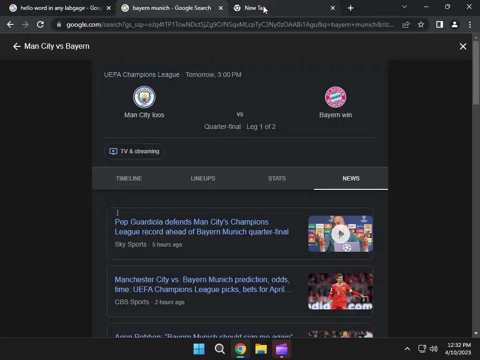Click the Bayern Munich crest
The width and height of the screenshot is (480, 360).
(x=336, y=97)
